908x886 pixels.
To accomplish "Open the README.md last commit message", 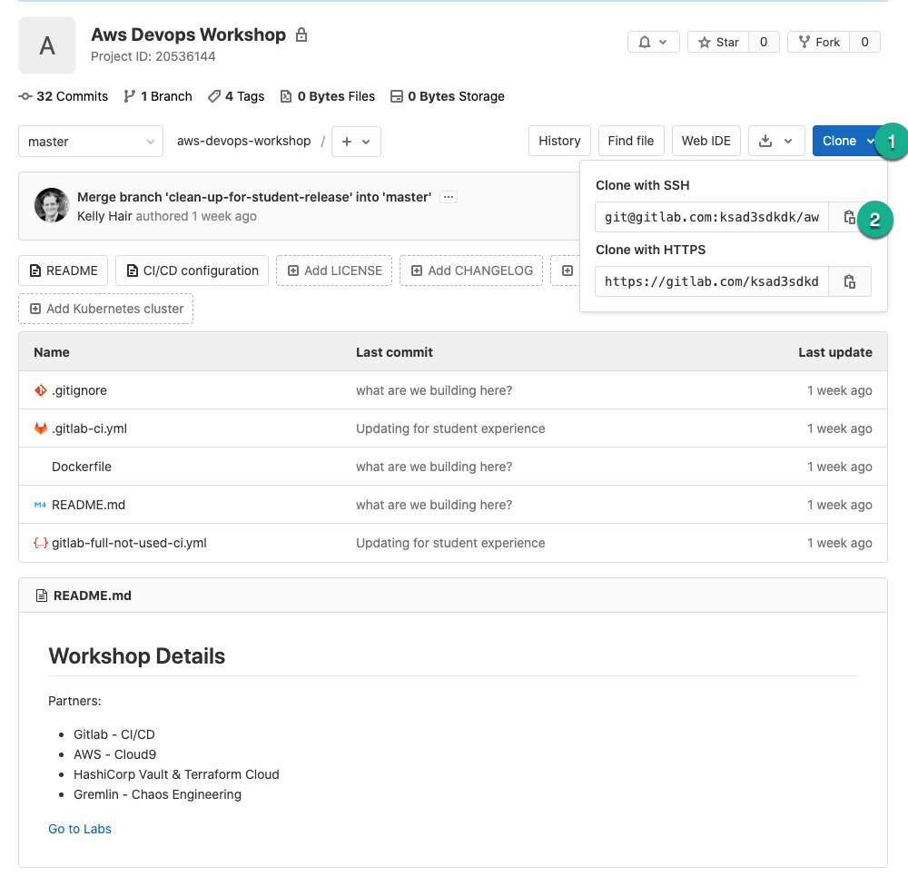I will click(x=434, y=505).
